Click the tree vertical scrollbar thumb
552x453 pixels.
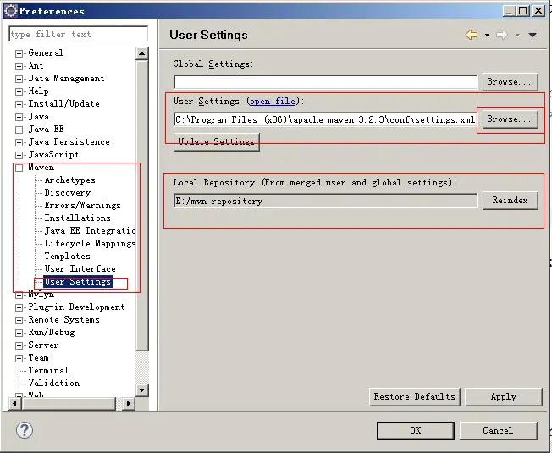point(142,205)
